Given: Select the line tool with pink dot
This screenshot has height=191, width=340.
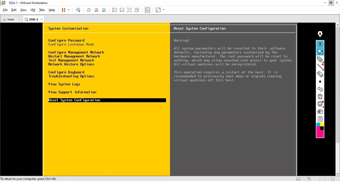Looking at the screenshot, I should point(320,67).
